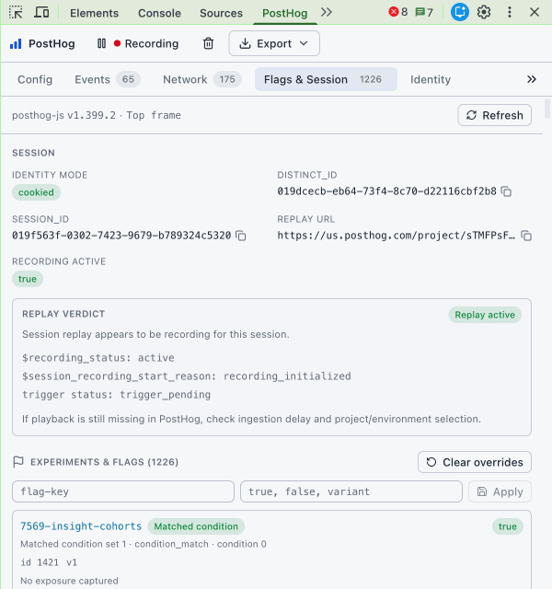Click the replay URL text
The image size is (552, 589).
[397, 236]
